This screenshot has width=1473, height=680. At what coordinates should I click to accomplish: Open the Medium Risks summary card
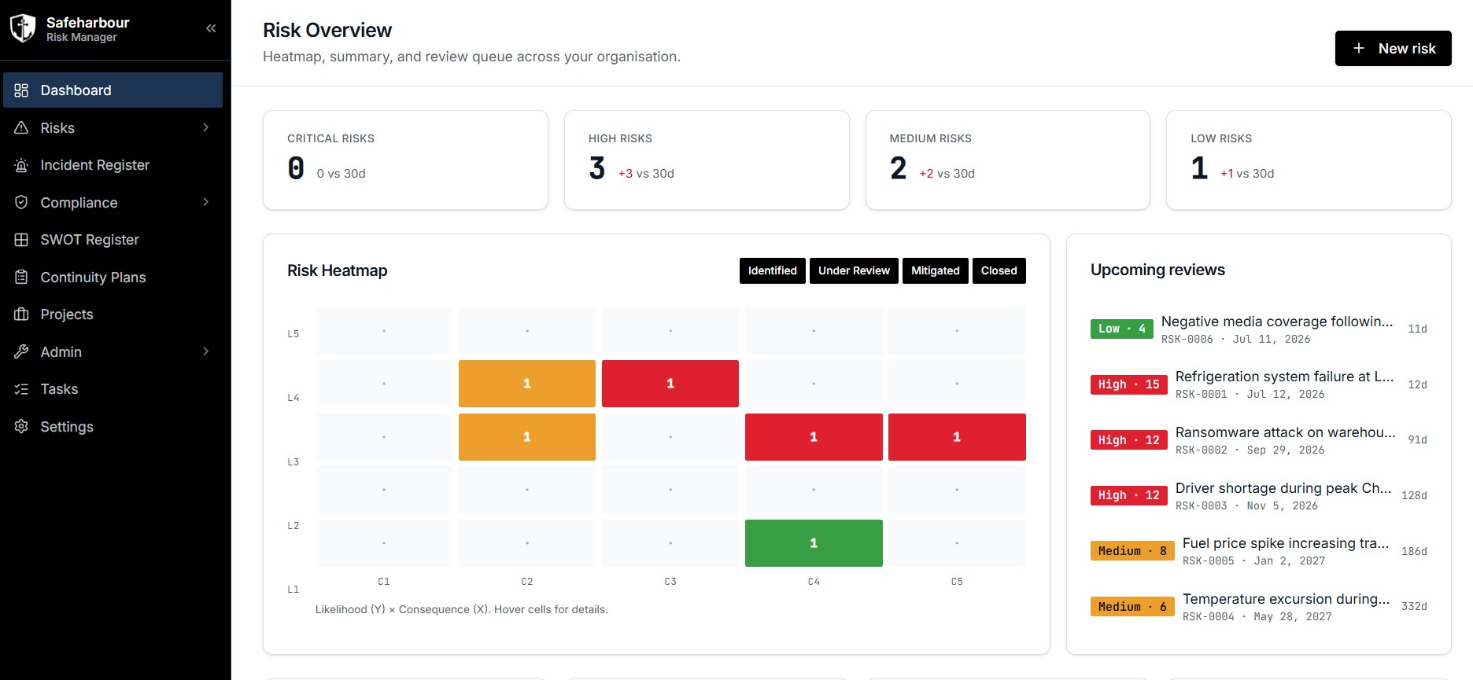point(1008,160)
